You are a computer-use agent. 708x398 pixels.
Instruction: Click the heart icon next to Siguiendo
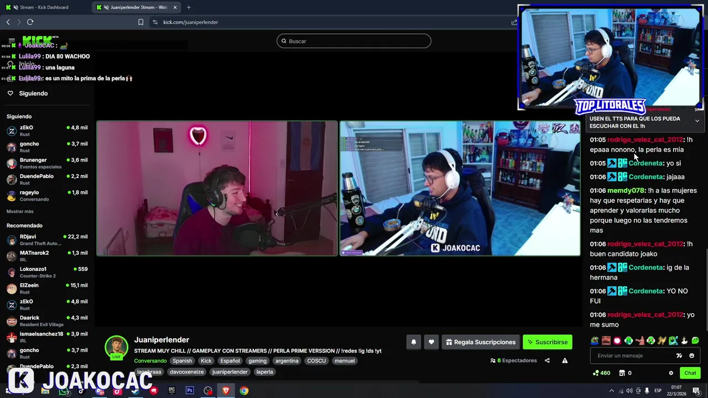tap(10, 93)
